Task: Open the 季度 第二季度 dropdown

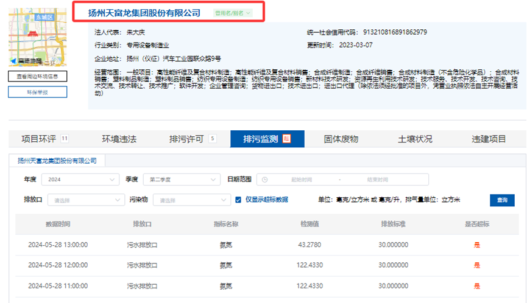Action: pos(182,179)
